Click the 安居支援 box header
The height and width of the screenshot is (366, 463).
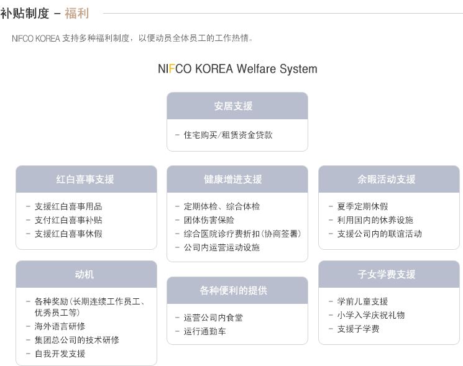[237, 106]
